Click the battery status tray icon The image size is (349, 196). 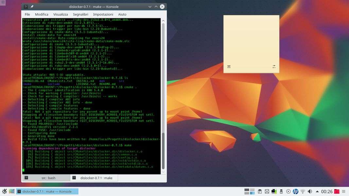pos(274,191)
